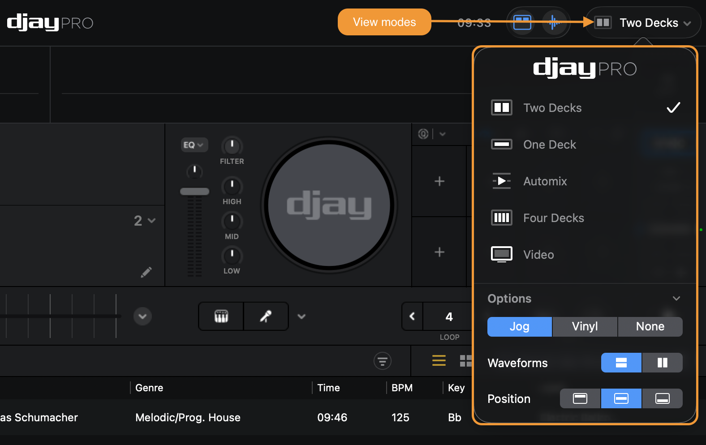Click the HIGH EQ knob
This screenshot has height=445, width=706.
(232, 186)
